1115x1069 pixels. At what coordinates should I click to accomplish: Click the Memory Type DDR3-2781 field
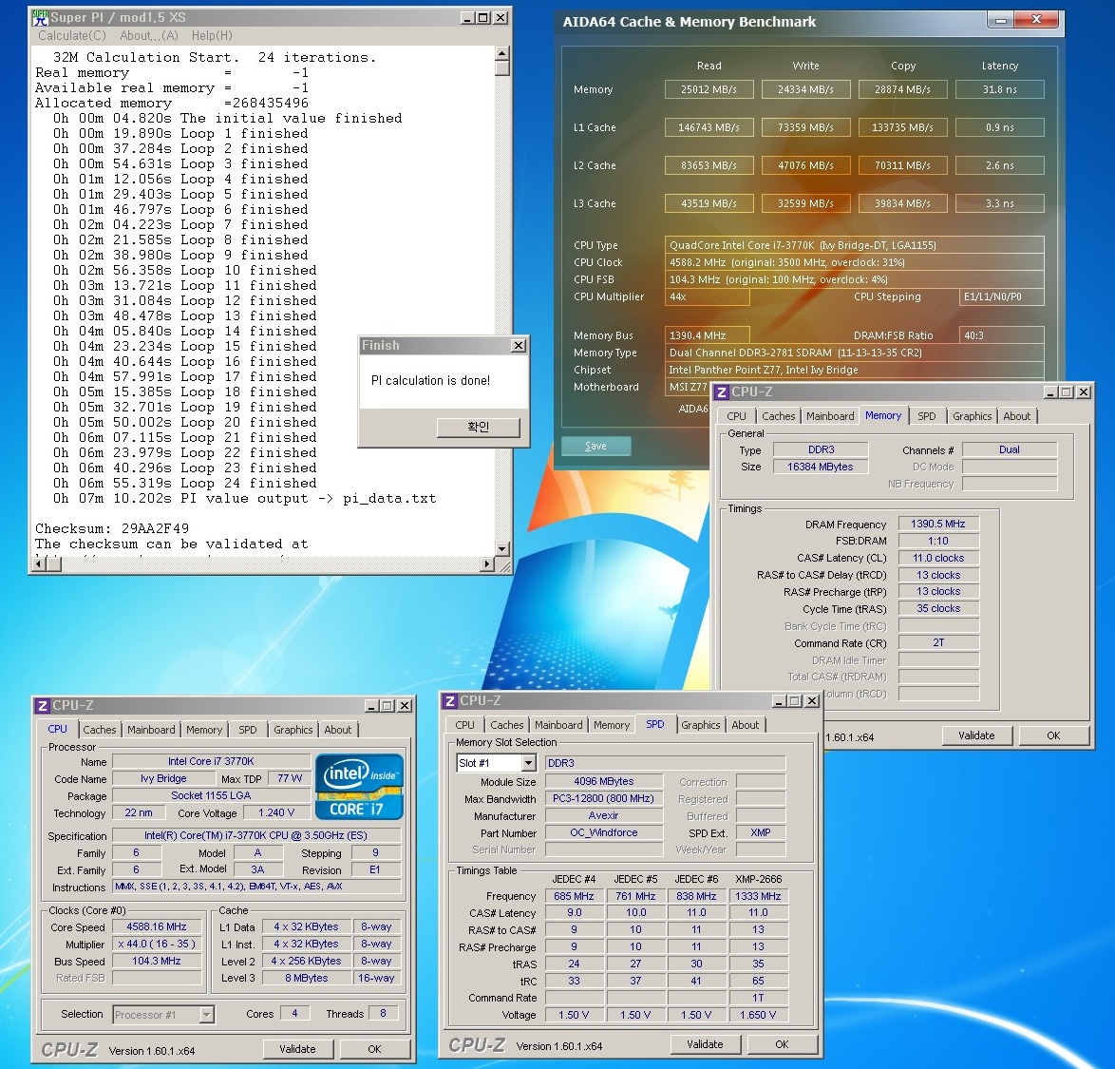click(855, 353)
